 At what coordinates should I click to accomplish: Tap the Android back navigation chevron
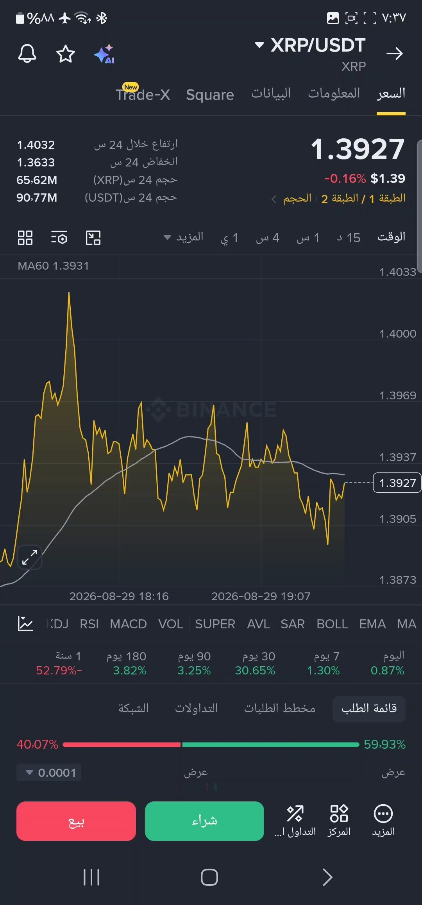[x=327, y=877]
